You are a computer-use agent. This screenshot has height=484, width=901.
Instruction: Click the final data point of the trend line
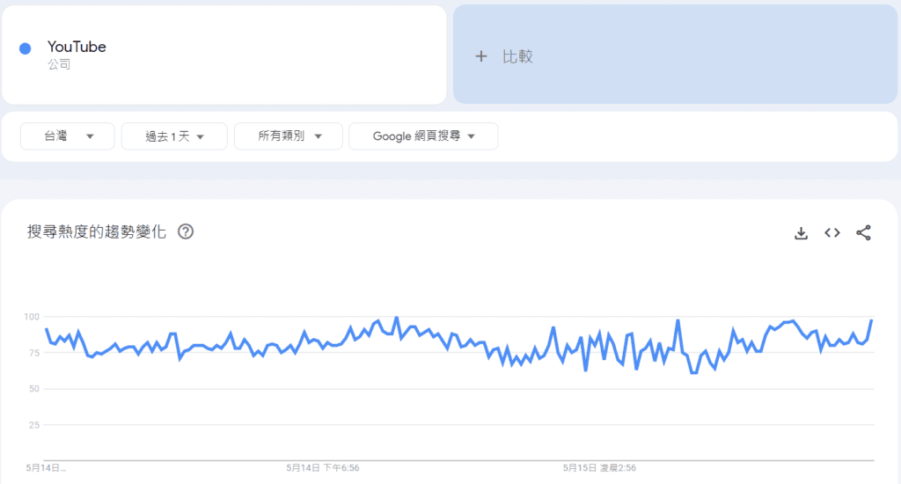click(x=872, y=320)
